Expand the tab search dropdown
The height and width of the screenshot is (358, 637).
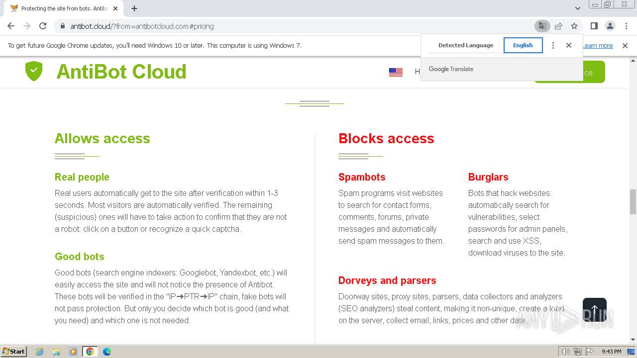[578, 8]
